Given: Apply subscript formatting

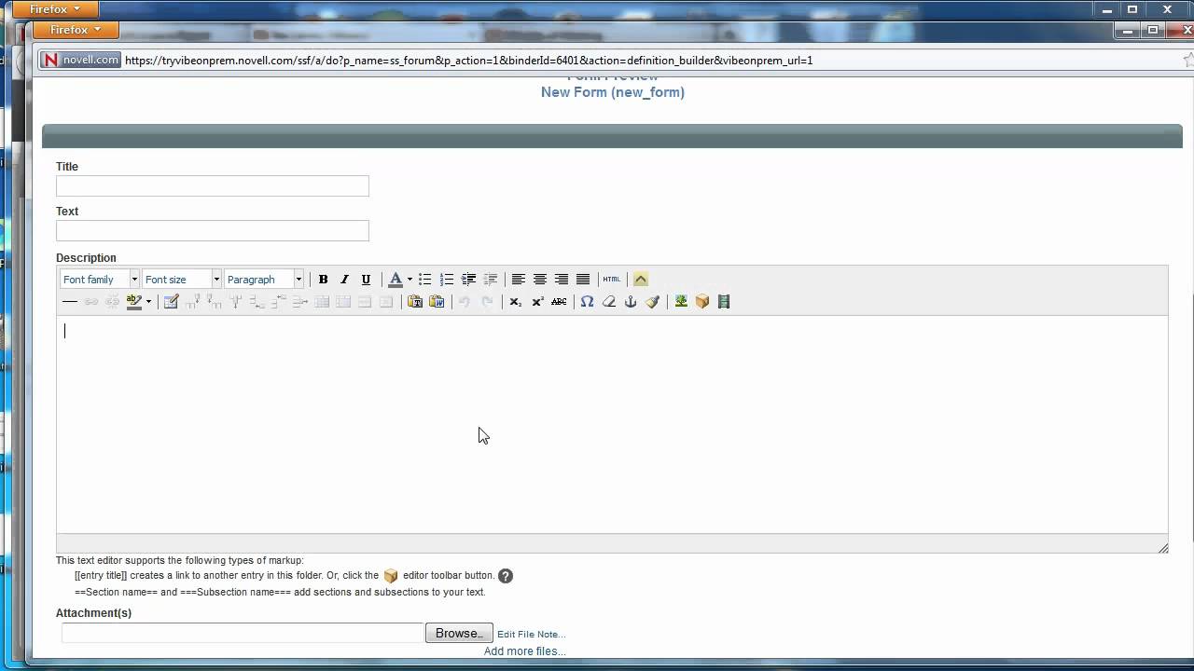Looking at the screenshot, I should tap(515, 302).
